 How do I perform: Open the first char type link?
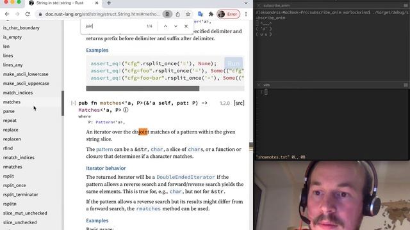click(x=157, y=149)
